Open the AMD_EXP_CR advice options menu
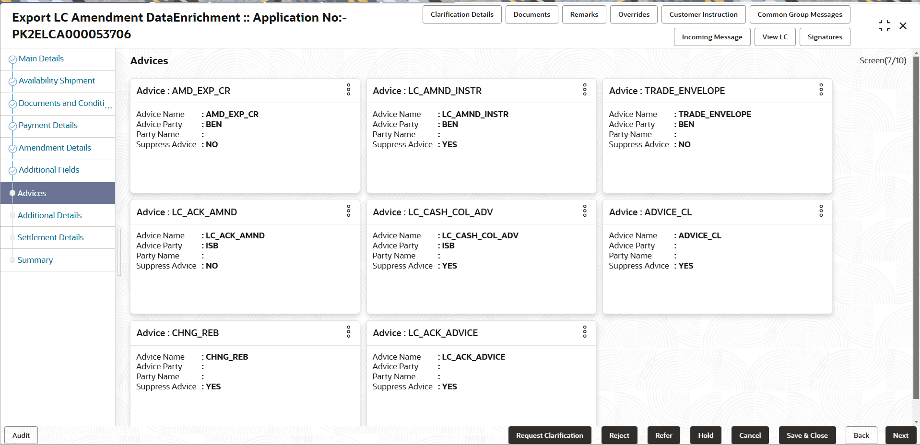 349,90
